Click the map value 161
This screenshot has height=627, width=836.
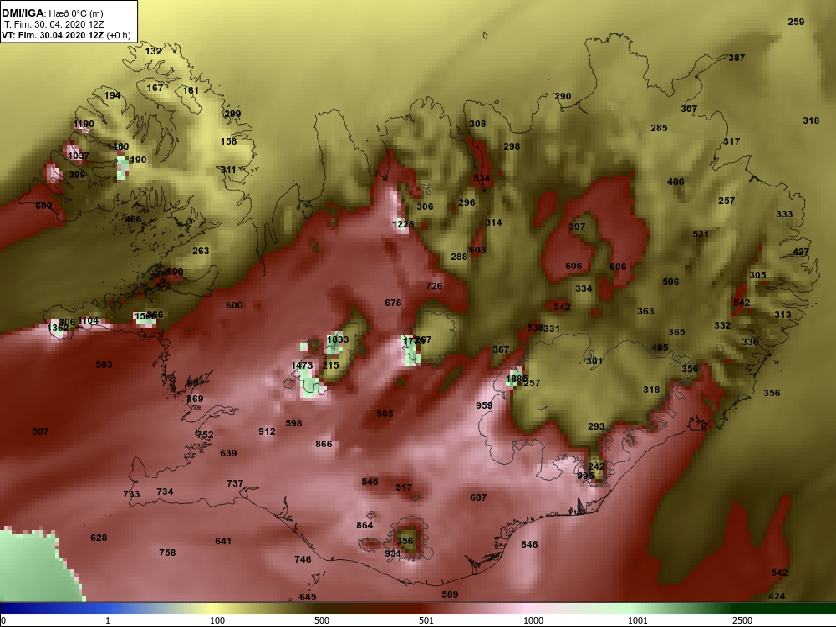click(191, 90)
